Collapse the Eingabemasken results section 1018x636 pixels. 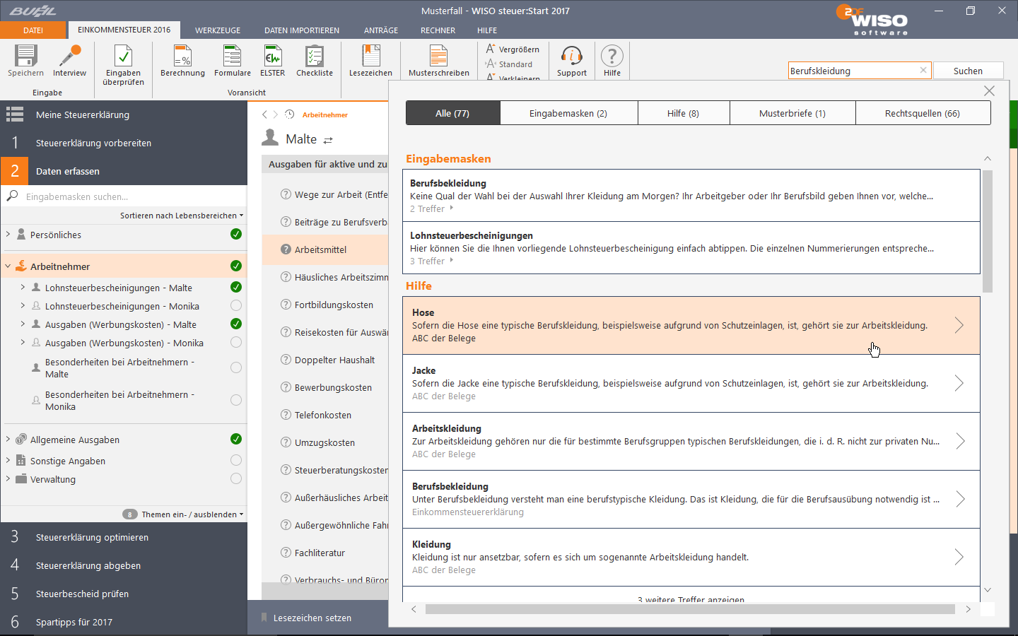click(988, 159)
